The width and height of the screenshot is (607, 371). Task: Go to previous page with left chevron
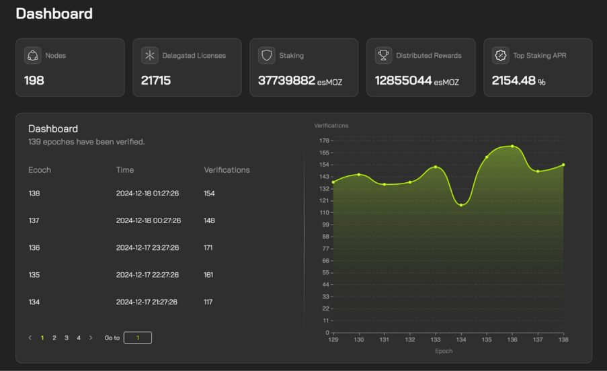click(30, 338)
